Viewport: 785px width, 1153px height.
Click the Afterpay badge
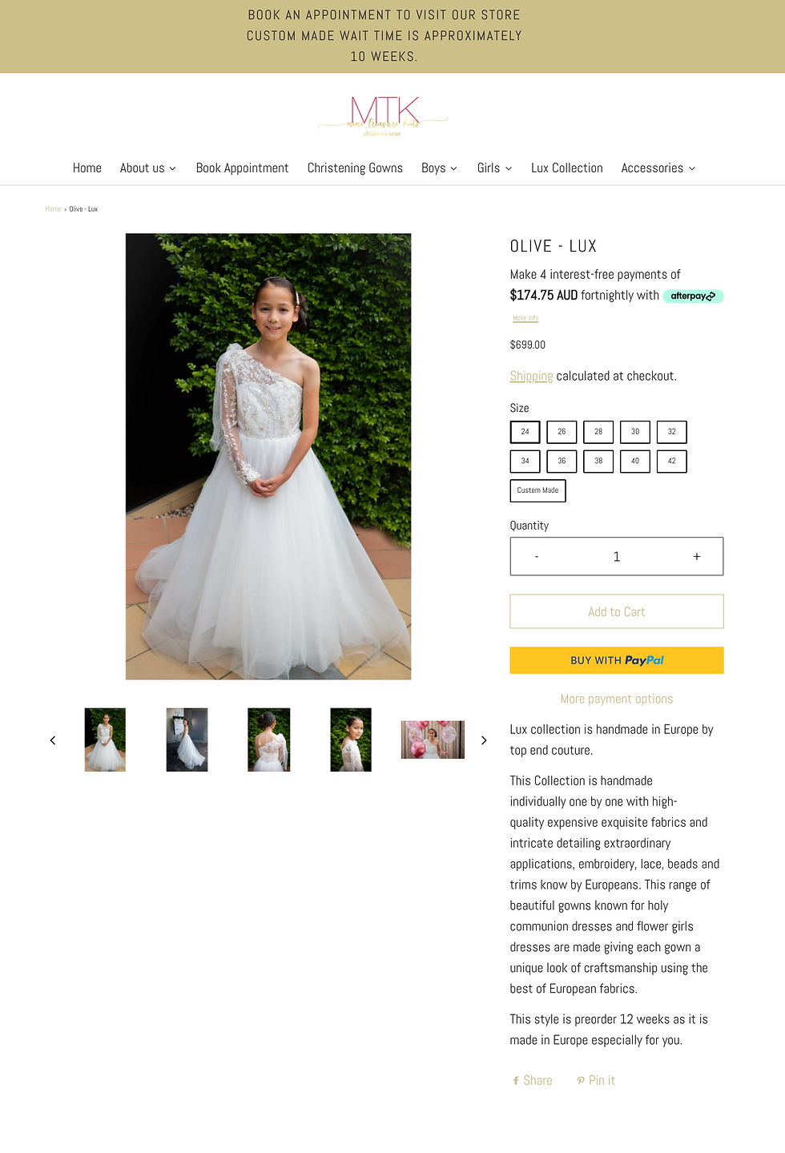[x=693, y=296]
